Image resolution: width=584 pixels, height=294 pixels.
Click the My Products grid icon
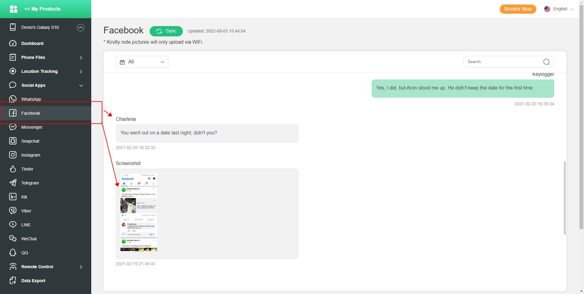pos(14,9)
